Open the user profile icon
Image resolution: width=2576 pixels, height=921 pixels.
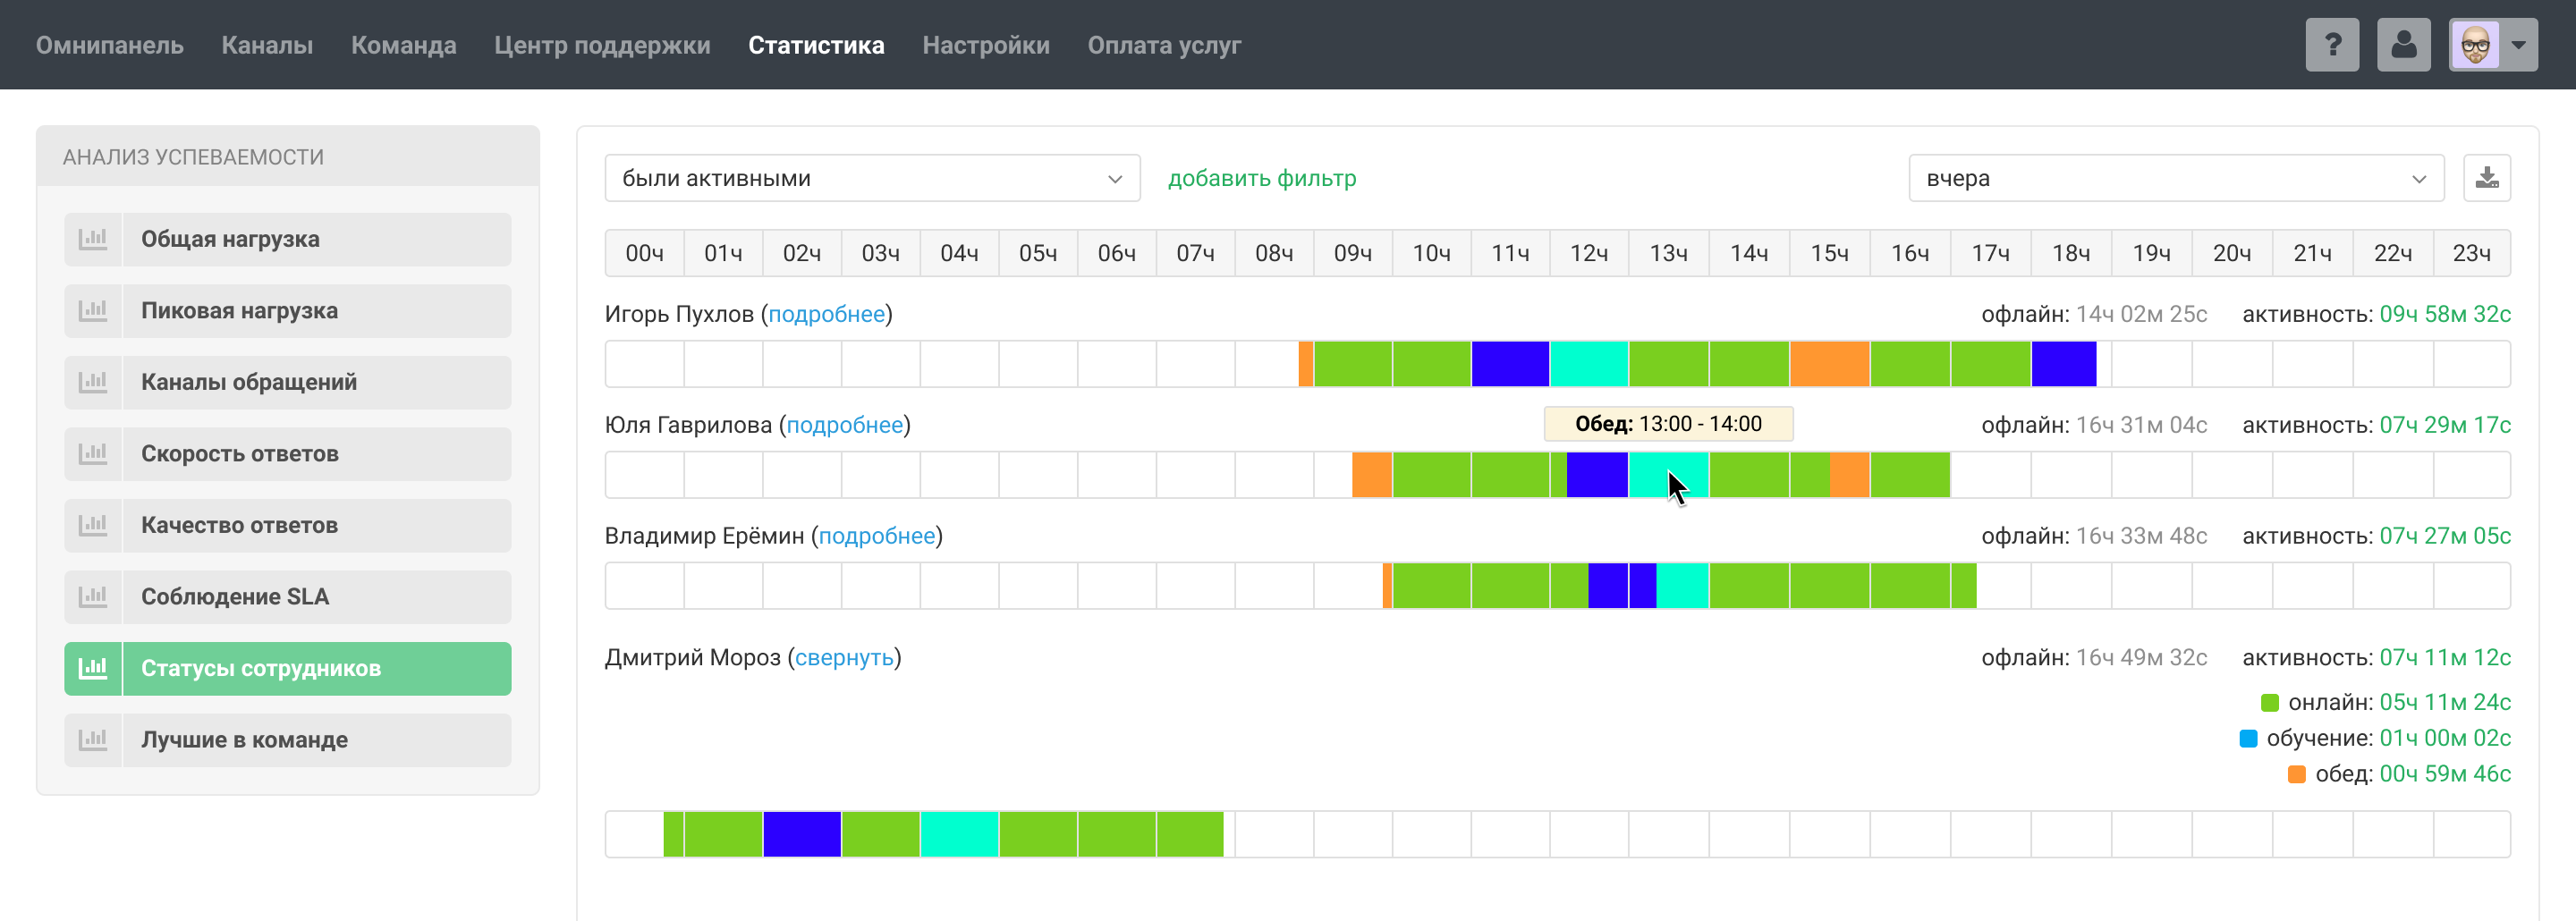coord(2403,45)
